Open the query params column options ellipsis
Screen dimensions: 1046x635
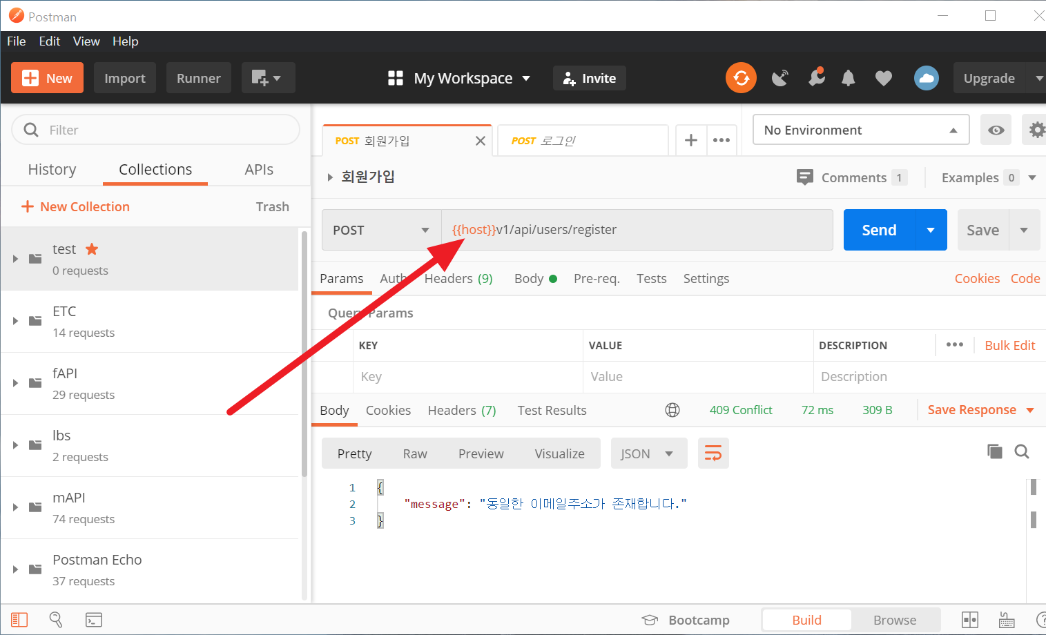[x=955, y=344]
